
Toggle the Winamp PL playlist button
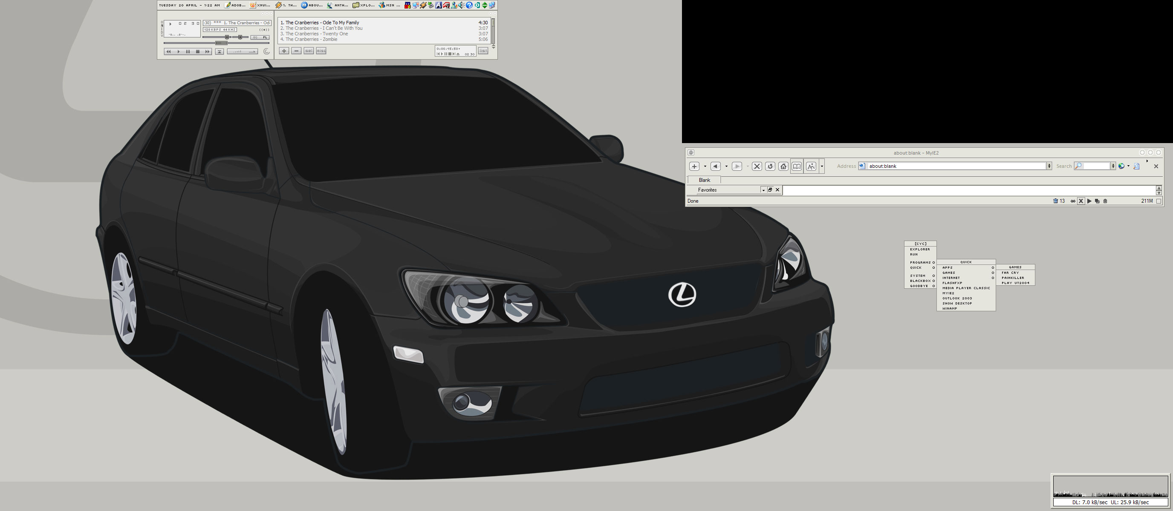pyautogui.click(x=265, y=37)
